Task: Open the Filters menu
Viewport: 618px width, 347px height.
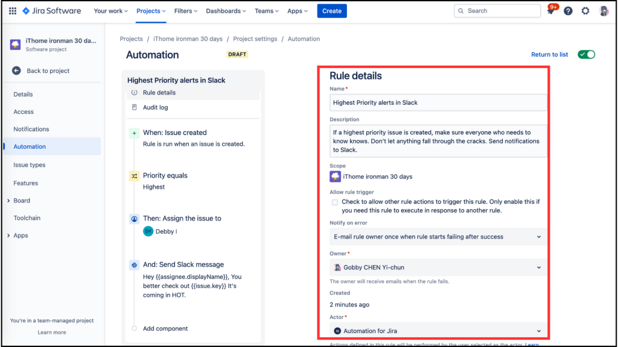Action: point(186,11)
